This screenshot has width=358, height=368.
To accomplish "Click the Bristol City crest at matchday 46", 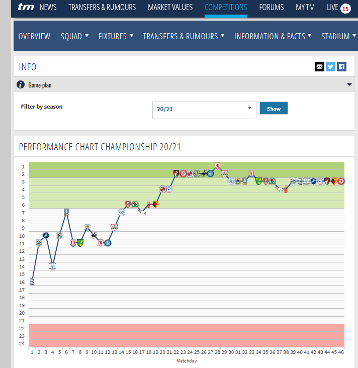I will click(x=341, y=181).
